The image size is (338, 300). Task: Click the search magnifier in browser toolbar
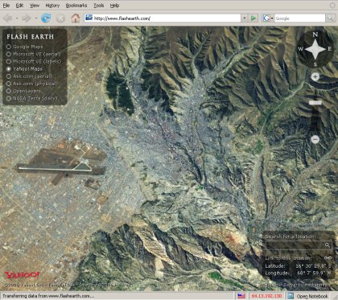(x=330, y=18)
